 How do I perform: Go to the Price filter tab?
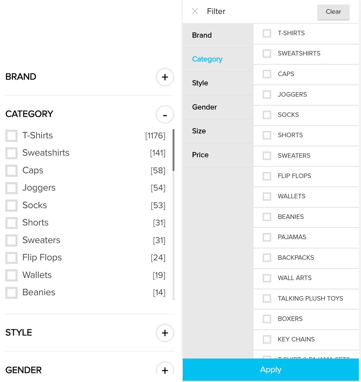(200, 155)
